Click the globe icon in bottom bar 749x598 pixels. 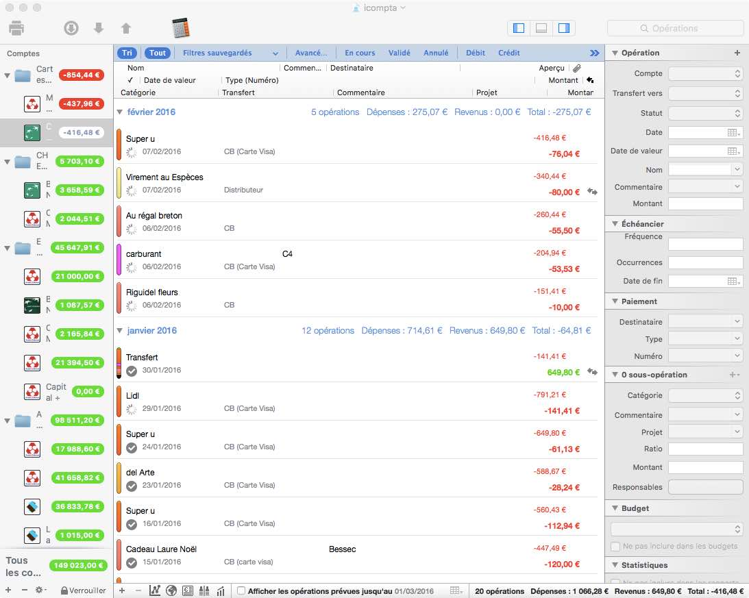pos(171,590)
